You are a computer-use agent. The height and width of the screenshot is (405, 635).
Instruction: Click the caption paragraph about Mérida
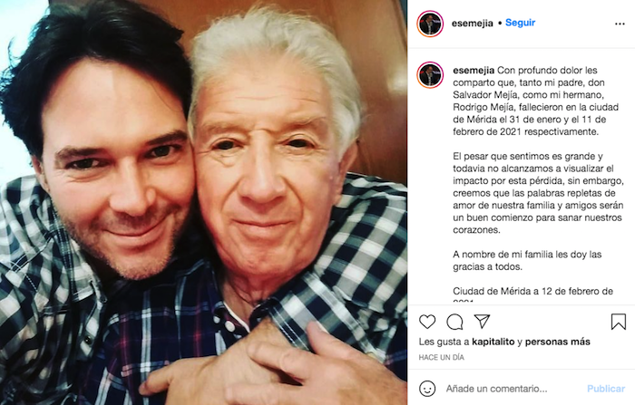click(535, 101)
